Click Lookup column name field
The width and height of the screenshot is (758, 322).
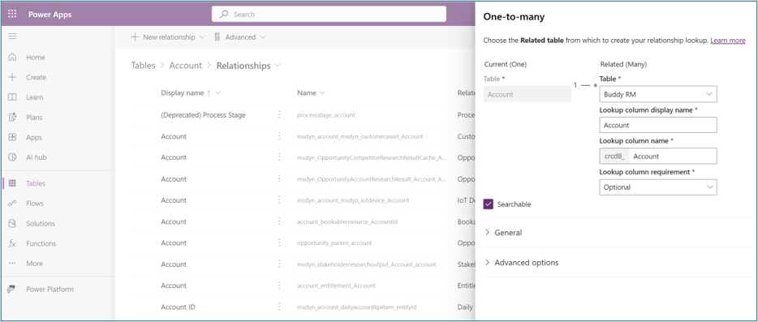[658, 157]
